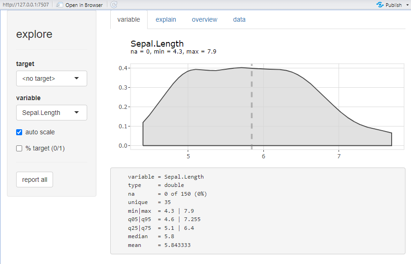Viewport: 411px width, 264px height.
Task: Click the reload page icon
Action: point(114,5)
